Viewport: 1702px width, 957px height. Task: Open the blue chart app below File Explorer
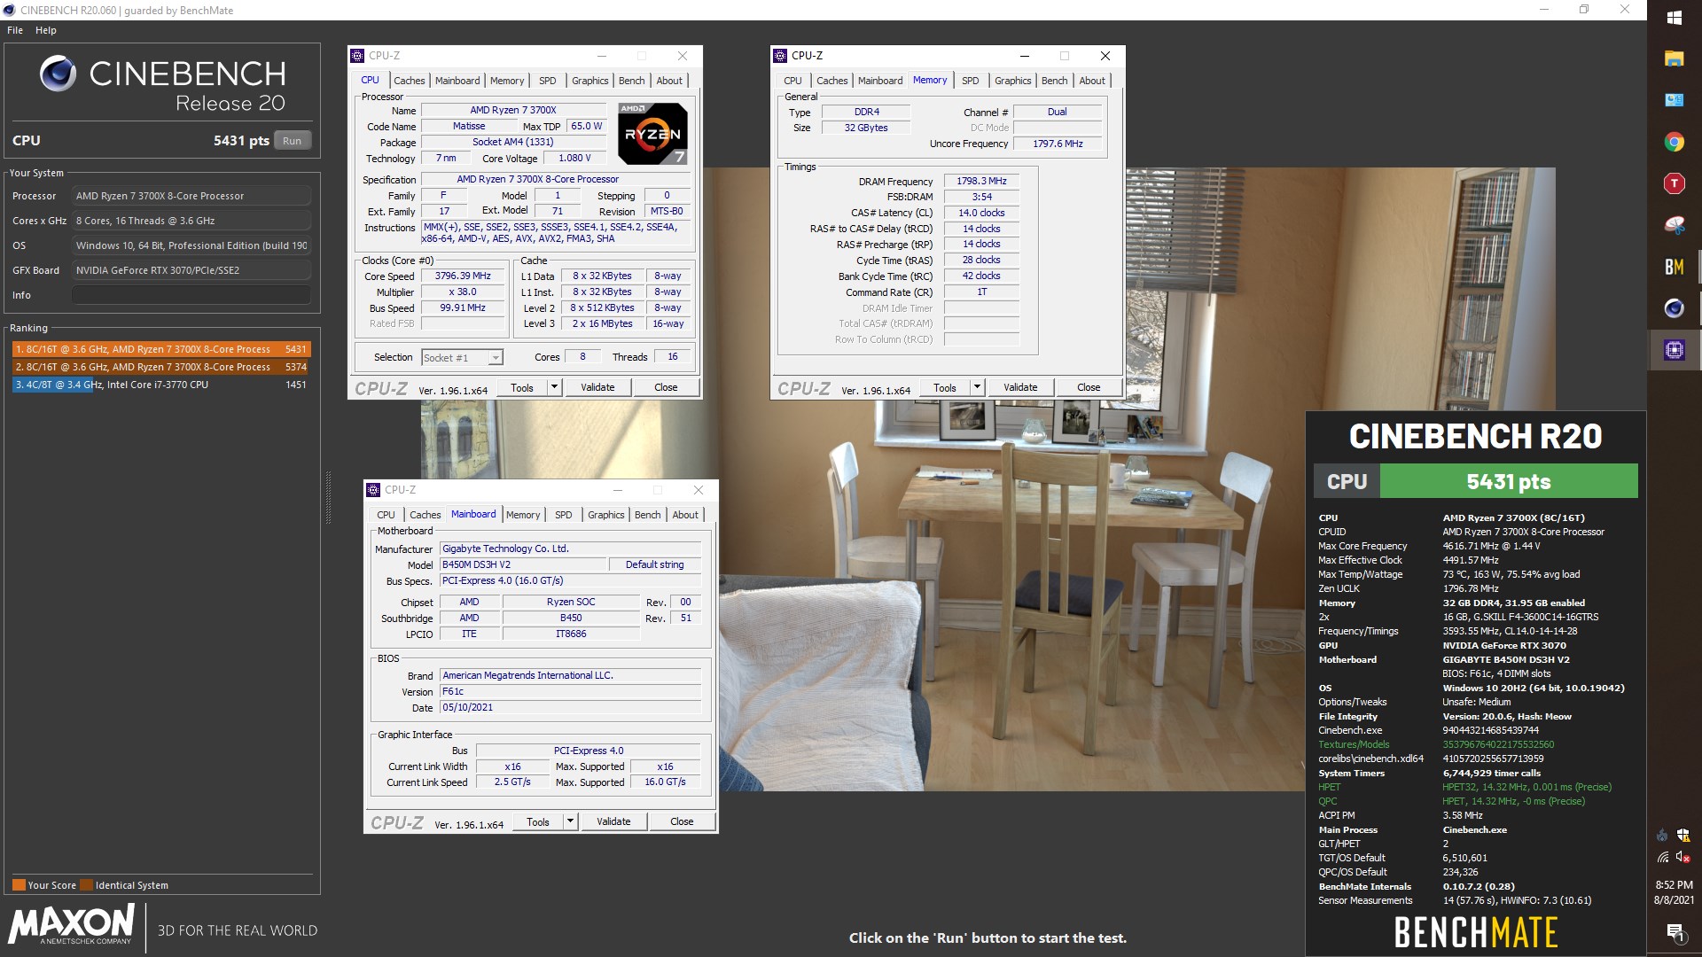coord(1674,100)
